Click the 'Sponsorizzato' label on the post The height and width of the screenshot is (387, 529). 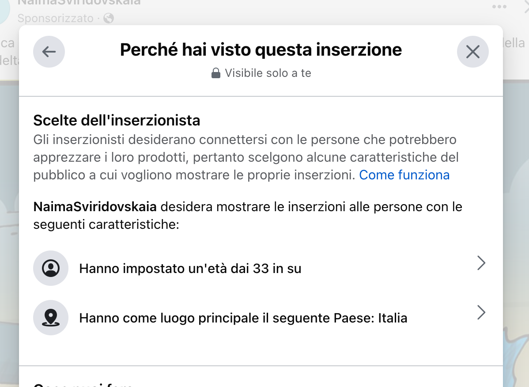click(x=55, y=18)
